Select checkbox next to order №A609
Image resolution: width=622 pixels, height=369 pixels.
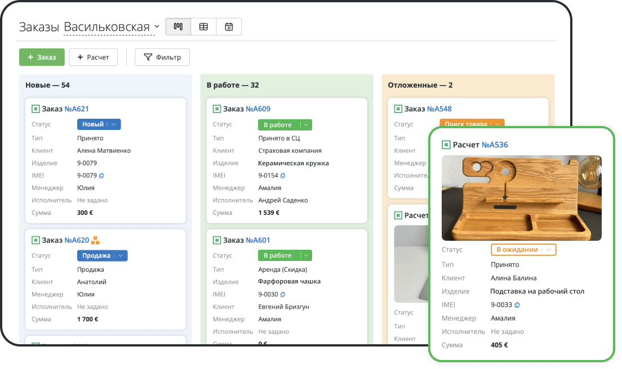pyautogui.click(x=217, y=109)
